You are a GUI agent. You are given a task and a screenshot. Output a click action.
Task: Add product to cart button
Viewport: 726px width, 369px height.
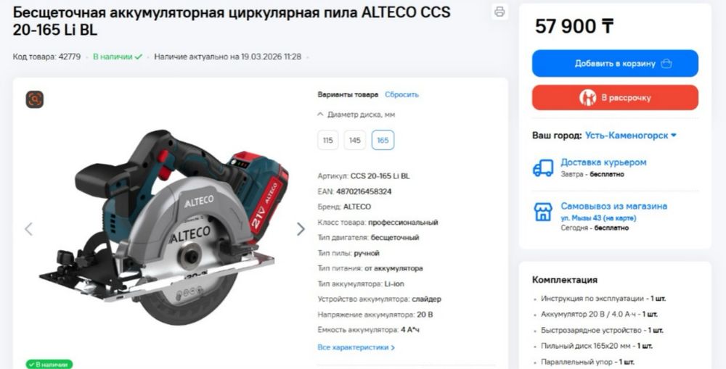pos(615,63)
